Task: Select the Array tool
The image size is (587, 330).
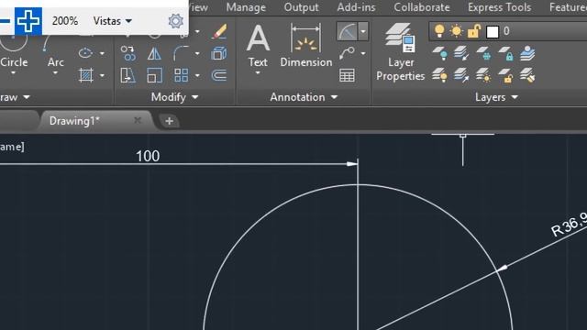Action: (182, 75)
